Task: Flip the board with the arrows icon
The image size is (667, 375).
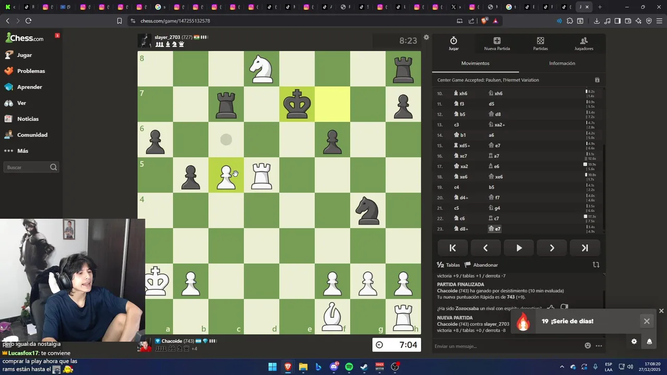Action: (596, 265)
